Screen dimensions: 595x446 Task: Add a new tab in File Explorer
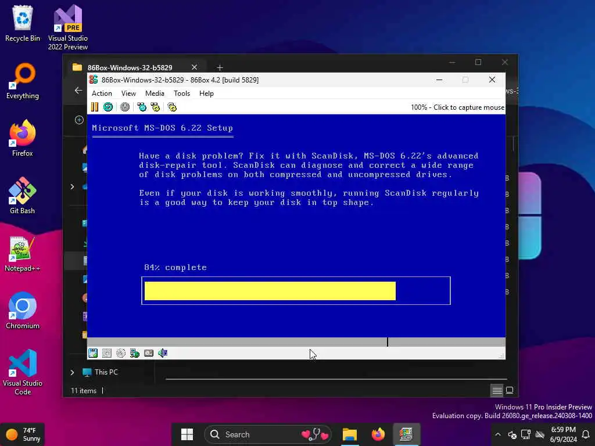pos(220,67)
